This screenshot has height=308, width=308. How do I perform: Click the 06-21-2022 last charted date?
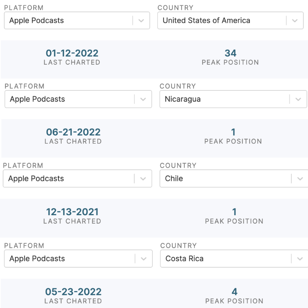pyautogui.click(x=73, y=132)
